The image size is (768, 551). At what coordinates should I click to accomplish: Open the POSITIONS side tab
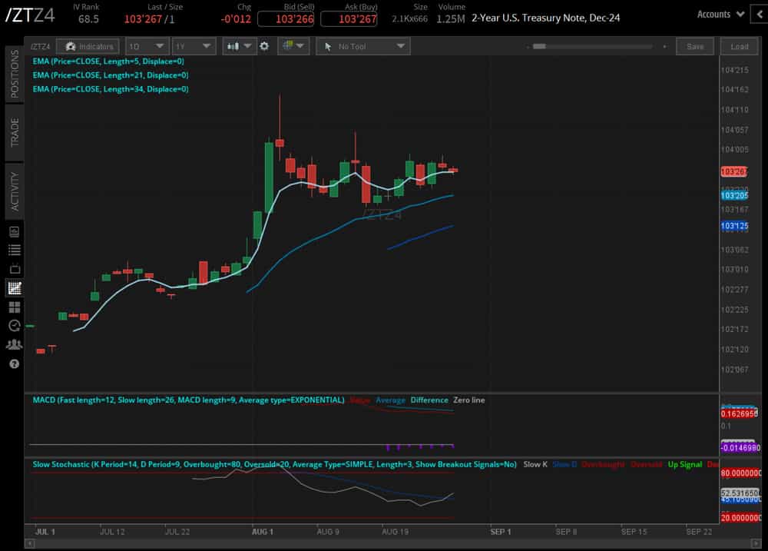click(15, 74)
